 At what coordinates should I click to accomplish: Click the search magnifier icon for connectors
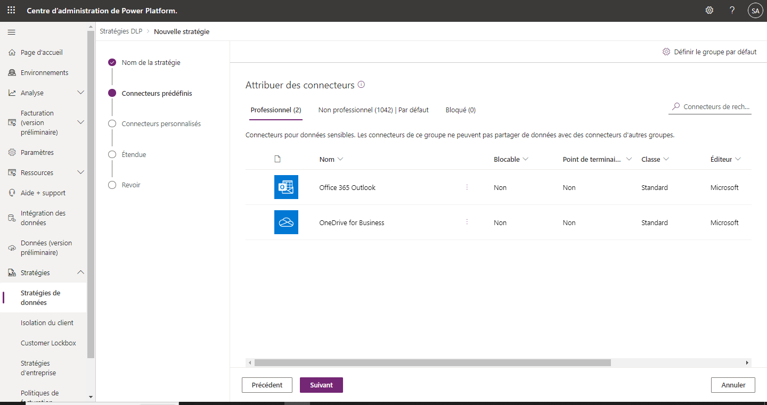pos(676,106)
